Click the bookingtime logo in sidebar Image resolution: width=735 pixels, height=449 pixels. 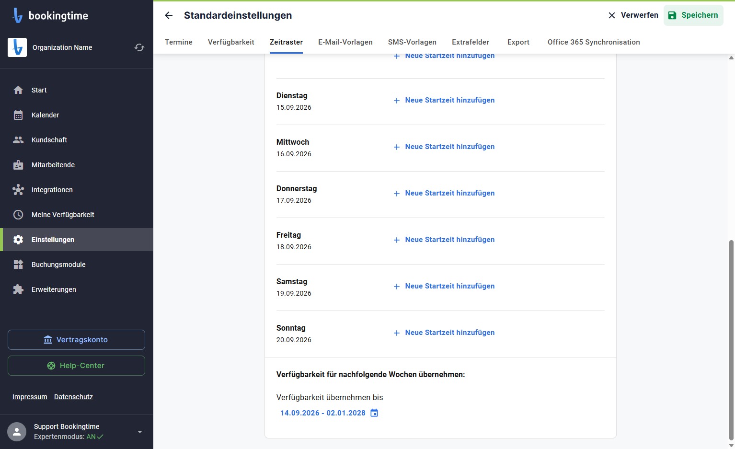tap(50, 15)
